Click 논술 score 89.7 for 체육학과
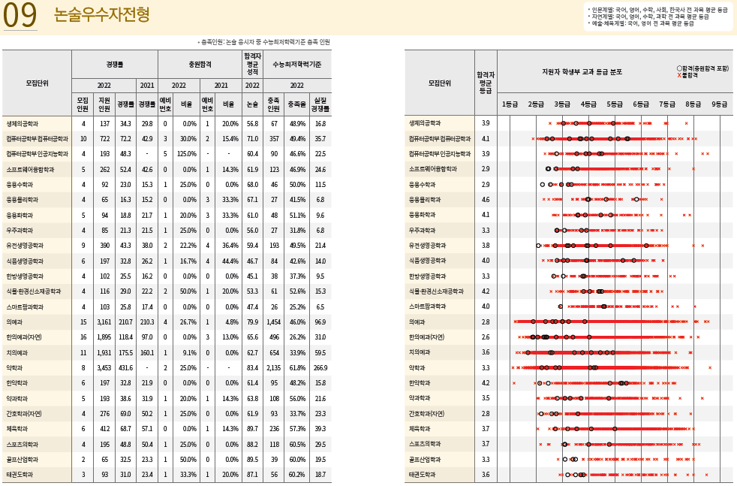This screenshot has height=486, width=737. [x=252, y=429]
